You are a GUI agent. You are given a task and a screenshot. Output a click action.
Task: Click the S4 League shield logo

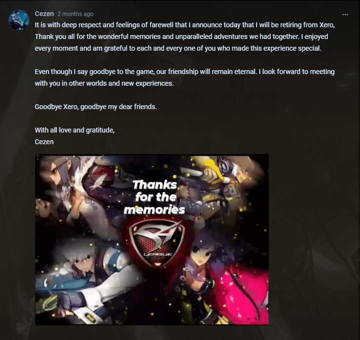(x=157, y=244)
